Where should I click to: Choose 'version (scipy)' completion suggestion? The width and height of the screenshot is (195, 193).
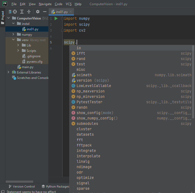click(x=131, y=80)
